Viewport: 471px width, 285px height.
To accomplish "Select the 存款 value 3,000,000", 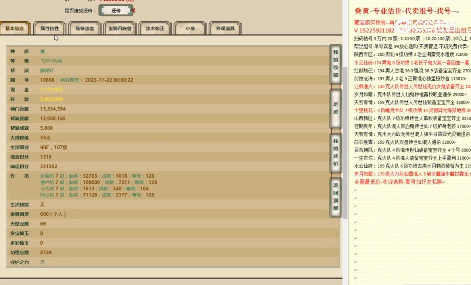I will point(52,99).
